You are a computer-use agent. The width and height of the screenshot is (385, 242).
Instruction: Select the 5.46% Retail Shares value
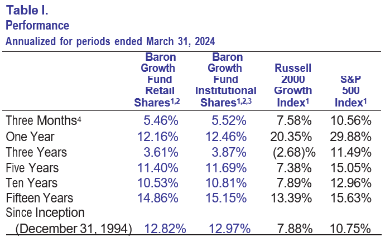tap(161, 121)
